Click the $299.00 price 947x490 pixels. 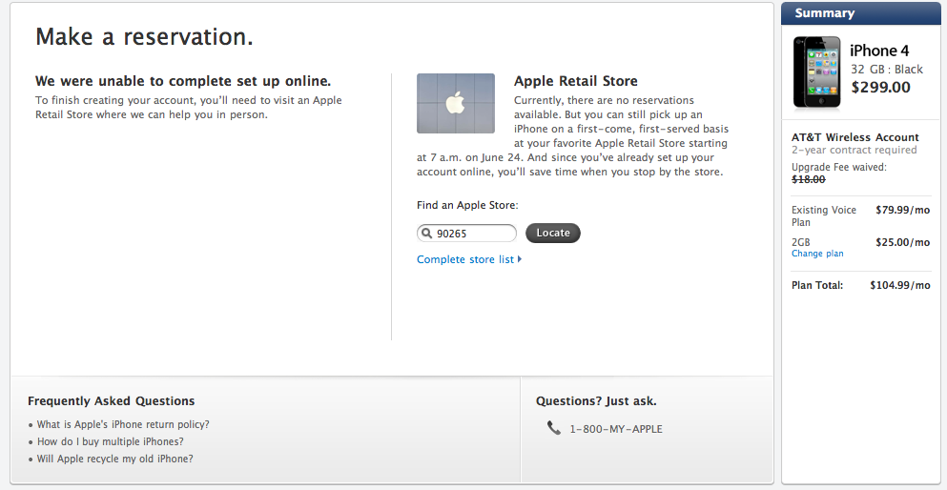tap(880, 87)
